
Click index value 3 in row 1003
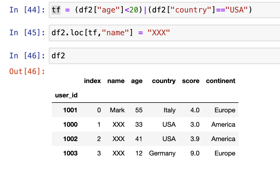click(x=99, y=153)
